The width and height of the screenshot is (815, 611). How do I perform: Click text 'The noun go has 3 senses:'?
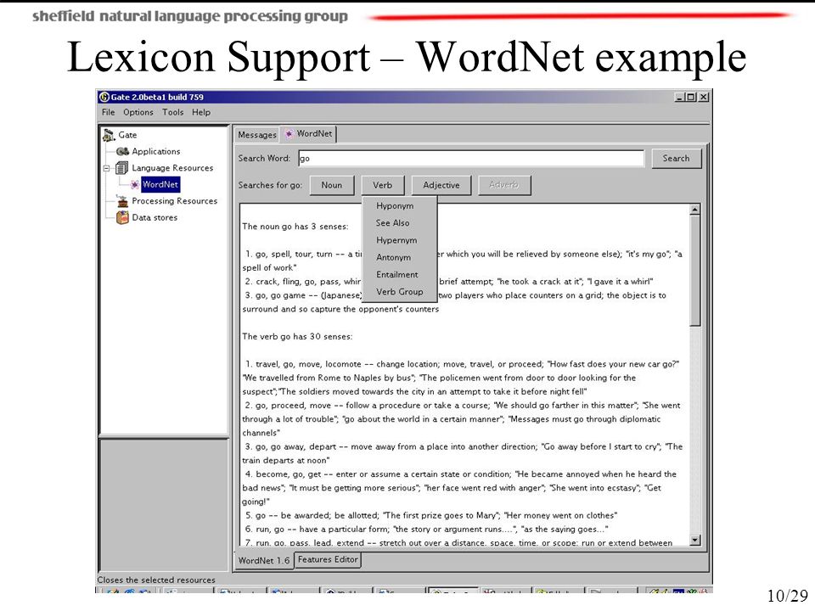[295, 227]
